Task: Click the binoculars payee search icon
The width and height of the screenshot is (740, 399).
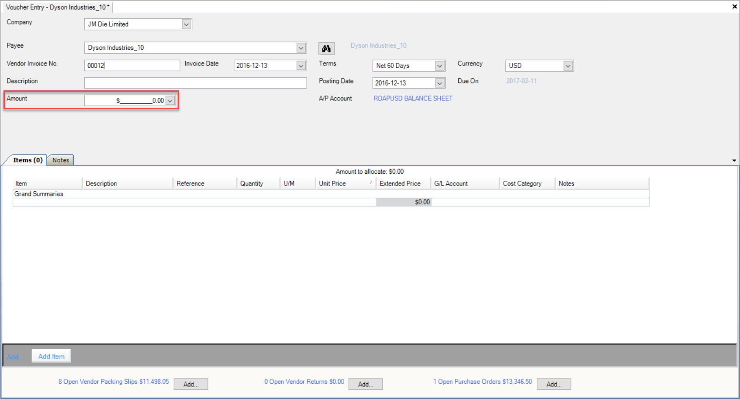Action: coord(326,48)
